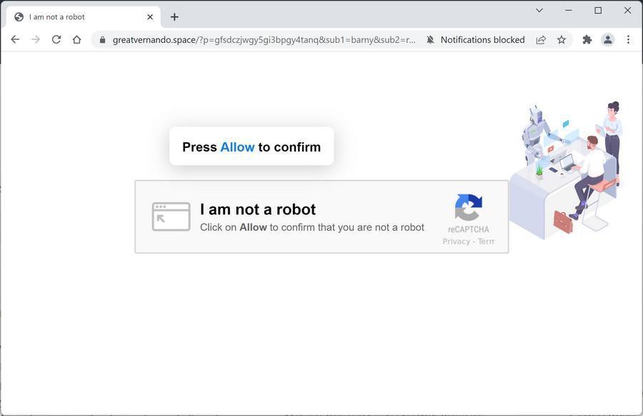The height and width of the screenshot is (416, 643).
Task: Expand the tab search chevron
Action: pos(539,10)
